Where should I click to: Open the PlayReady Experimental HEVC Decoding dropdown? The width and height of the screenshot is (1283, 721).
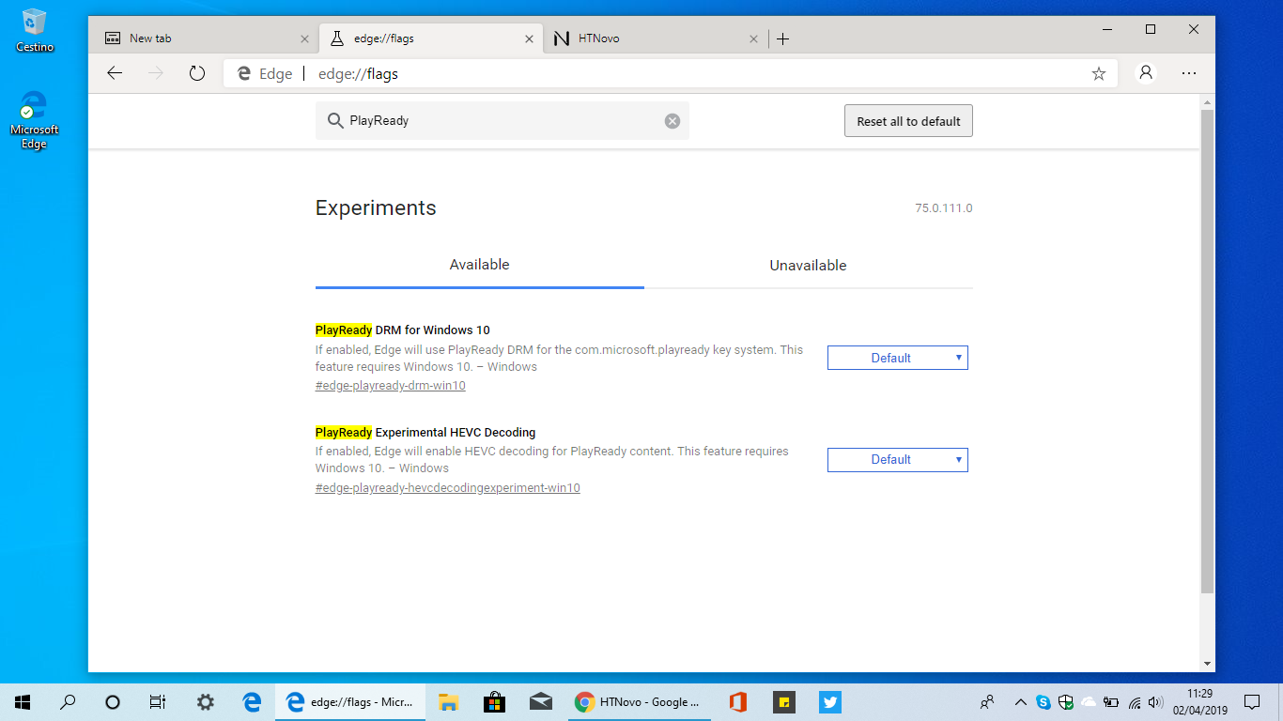tap(896, 459)
